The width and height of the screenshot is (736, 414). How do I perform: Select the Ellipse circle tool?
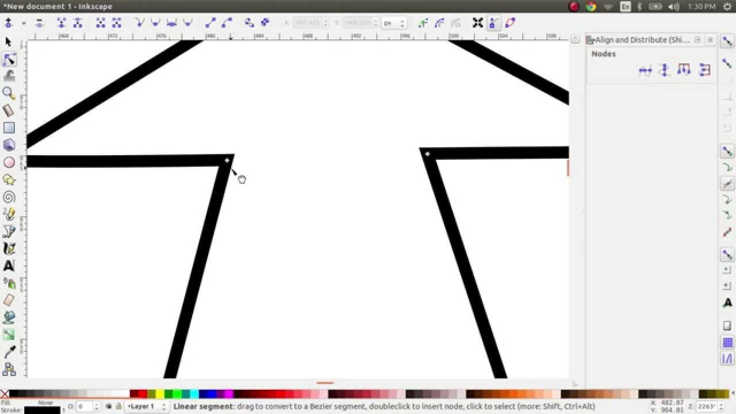tap(9, 162)
